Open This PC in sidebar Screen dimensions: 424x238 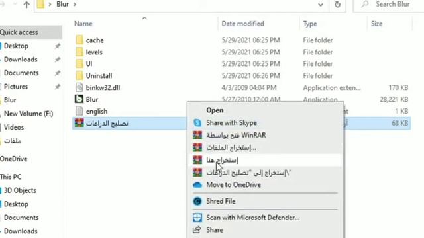tap(11, 177)
